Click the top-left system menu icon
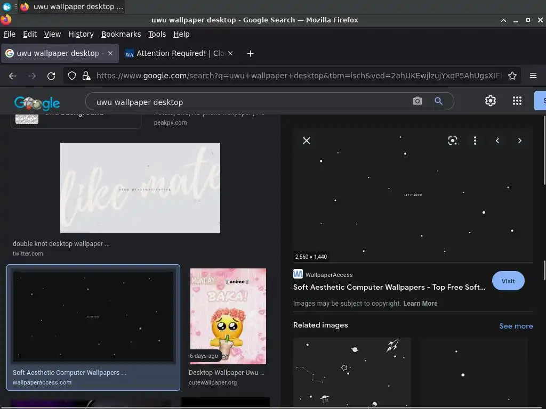Viewport: 546px width, 409px height. 6,6
